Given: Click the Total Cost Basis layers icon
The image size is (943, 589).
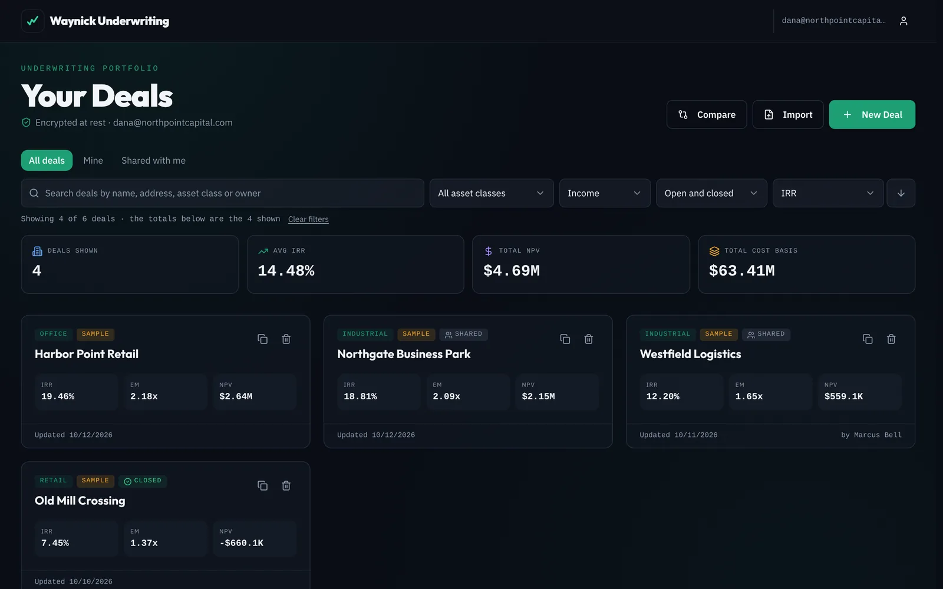Looking at the screenshot, I should coord(714,252).
